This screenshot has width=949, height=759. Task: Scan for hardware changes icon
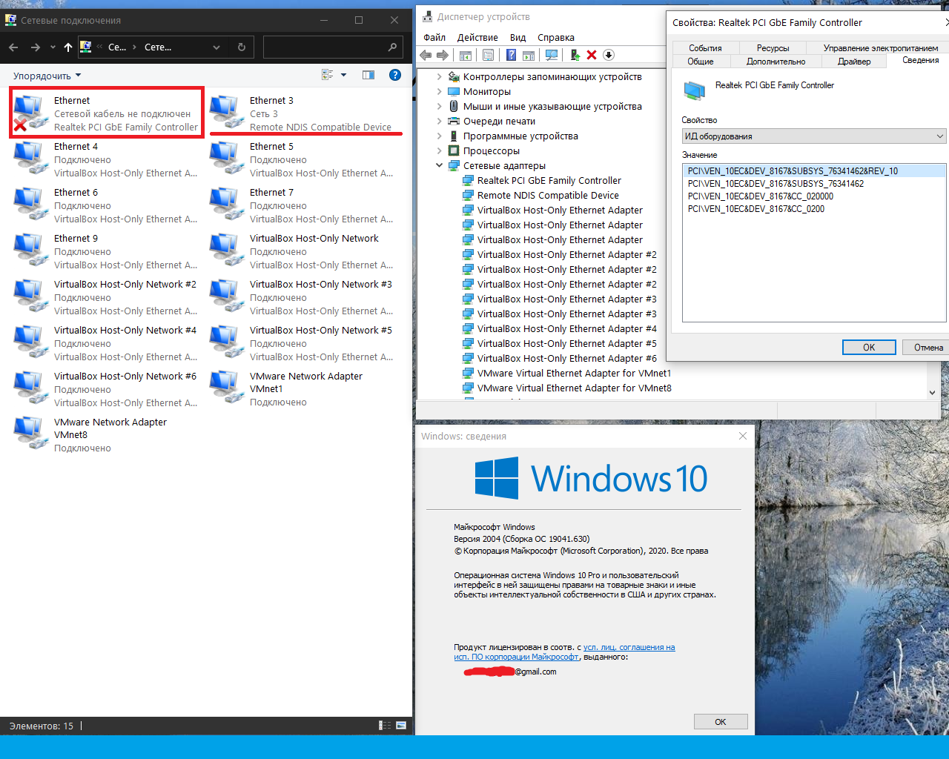pos(552,55)
